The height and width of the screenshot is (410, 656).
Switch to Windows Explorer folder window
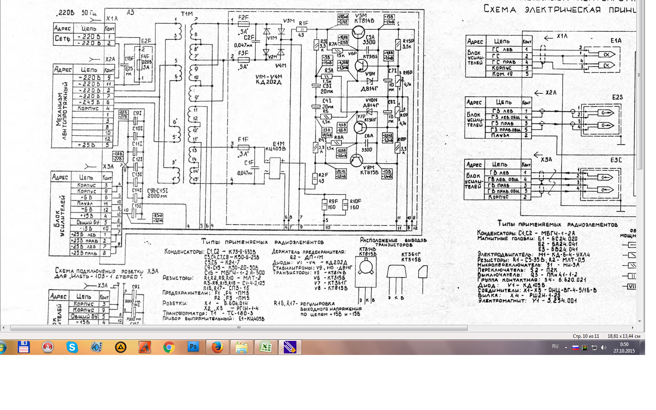tap(242, 347)
